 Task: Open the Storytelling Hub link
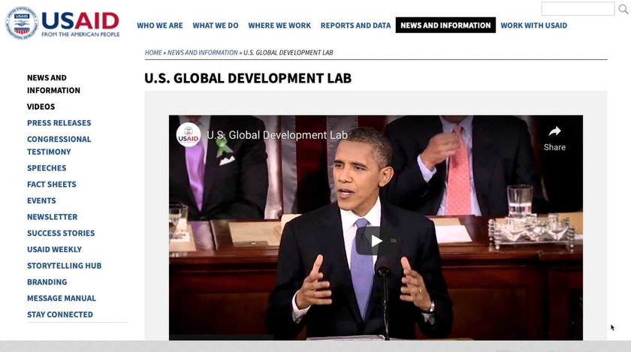click(x=64, y=266)
